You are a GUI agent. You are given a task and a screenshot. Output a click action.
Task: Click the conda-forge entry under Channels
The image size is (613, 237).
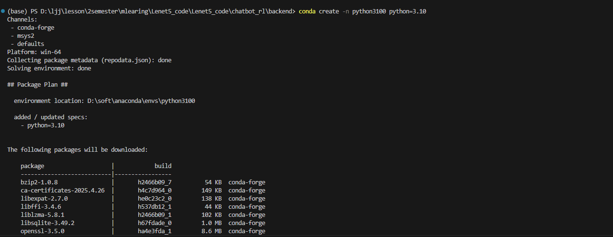pyautogui.click(x=36, y=28)
